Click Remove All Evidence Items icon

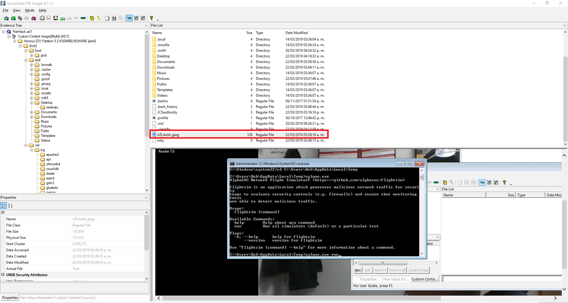(x=34, y=18)
